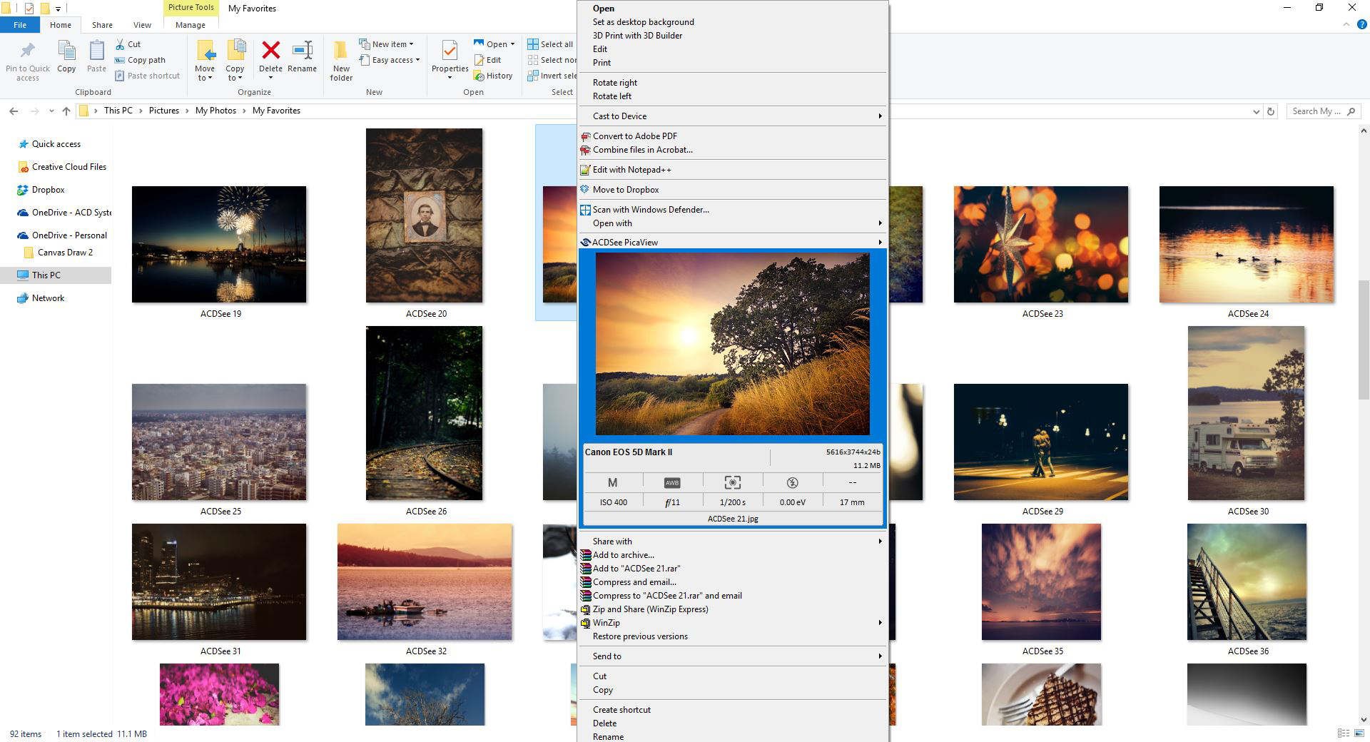
Task: Choose Rotate right from context menu
Action: pyautogui.click(x=614, y=83)
